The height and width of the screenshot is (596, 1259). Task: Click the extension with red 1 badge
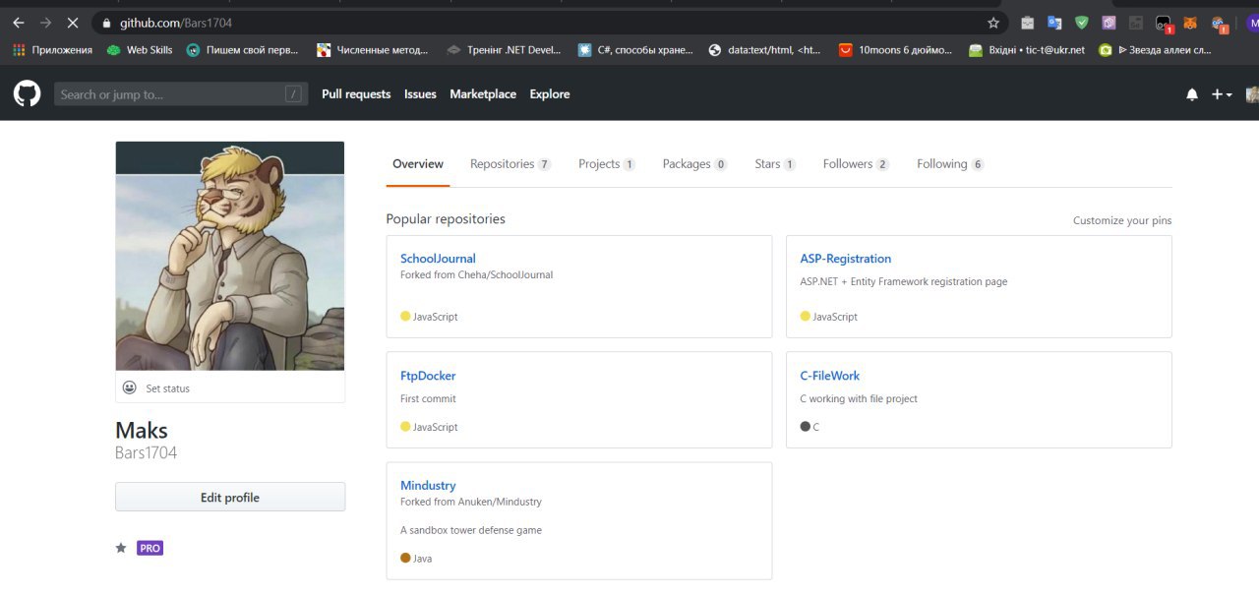(x=1165, y=24)
